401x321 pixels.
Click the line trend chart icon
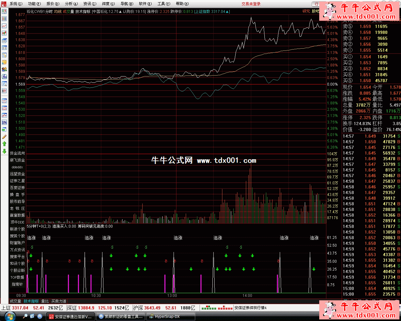(x=4, y=26)
